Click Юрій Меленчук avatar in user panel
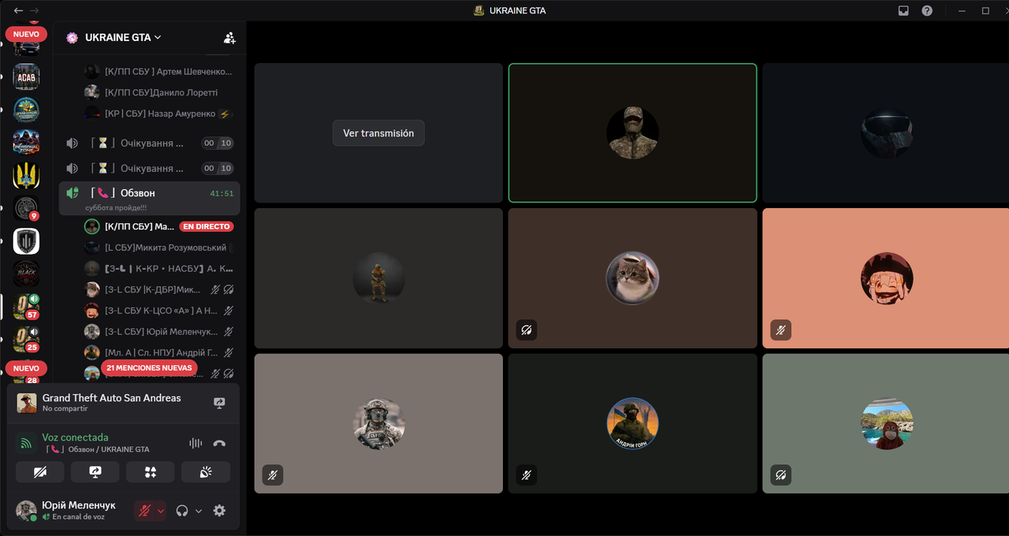Screen dimensions: 1009x536 pyautogui.click(x=27, y=510)
